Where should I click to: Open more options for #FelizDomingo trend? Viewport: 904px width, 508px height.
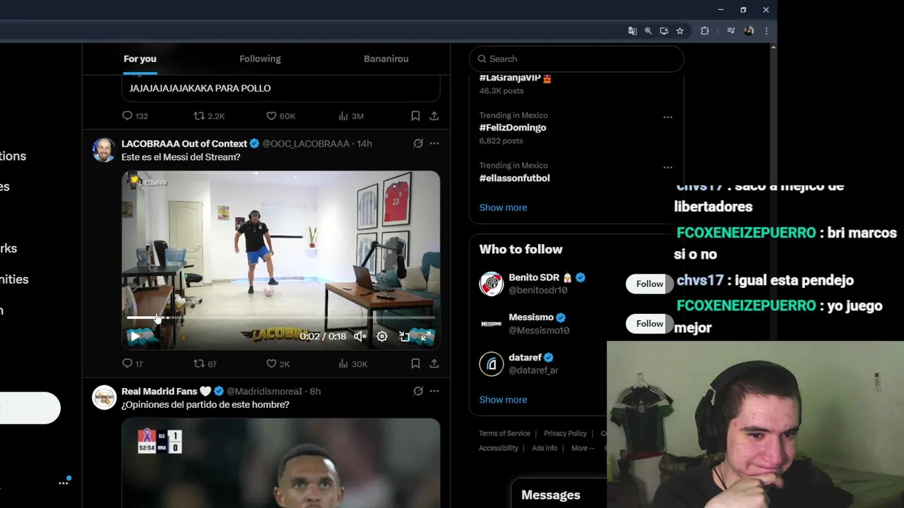(667, 117)
